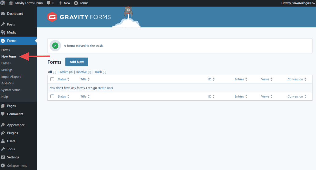Click the Pages icon in sidebar
The image size is (316, 170).
(3, 106)
